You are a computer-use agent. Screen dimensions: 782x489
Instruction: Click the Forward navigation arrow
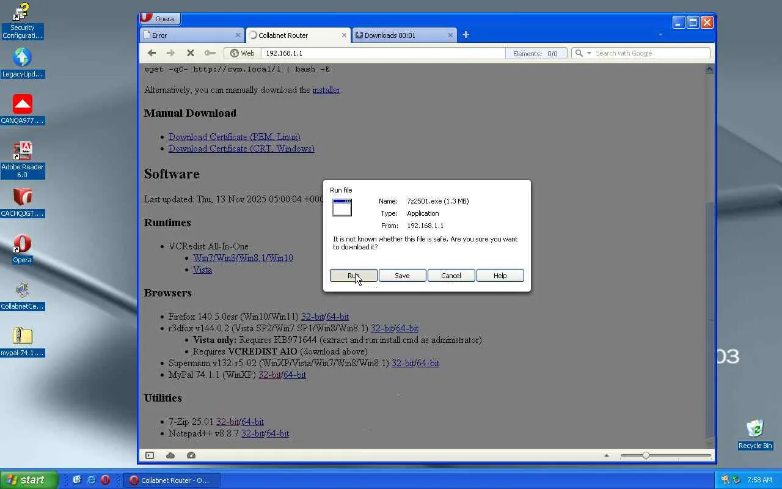click(170, 53)
